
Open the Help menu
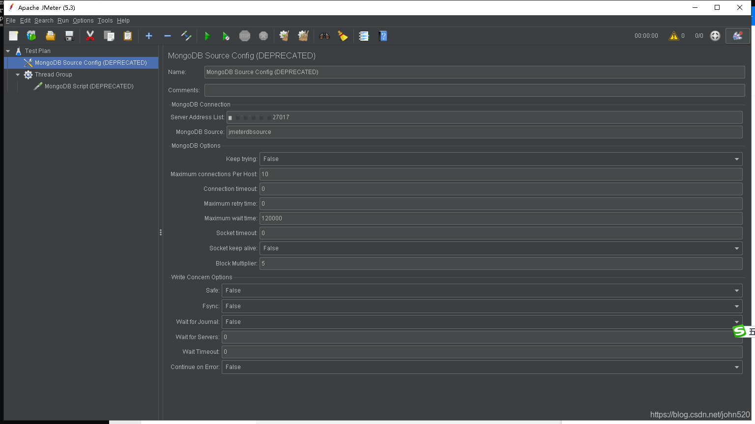(x=123, y=21)
